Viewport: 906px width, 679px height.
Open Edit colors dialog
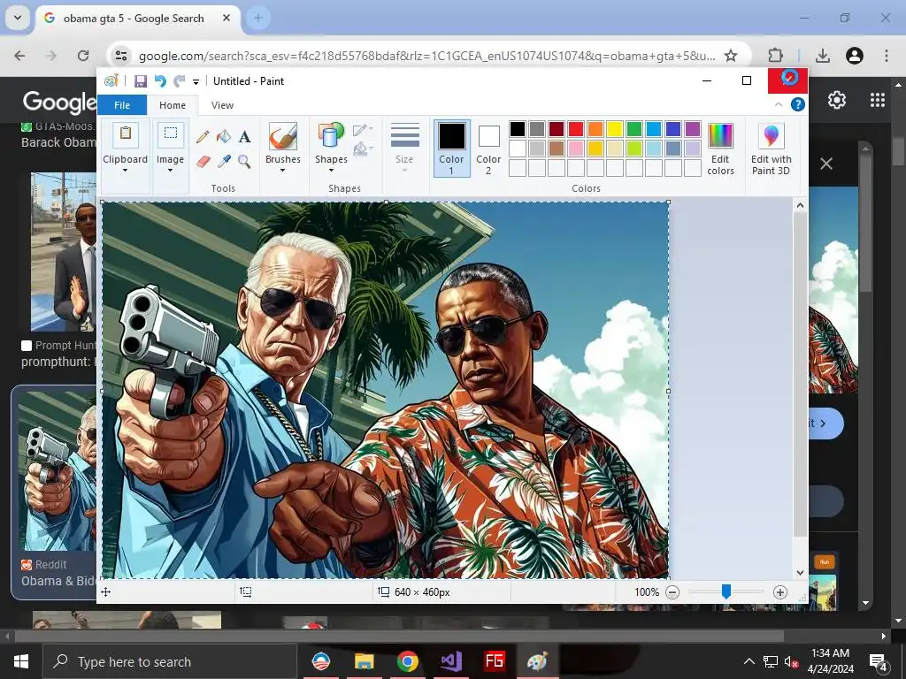click(720, 149)
